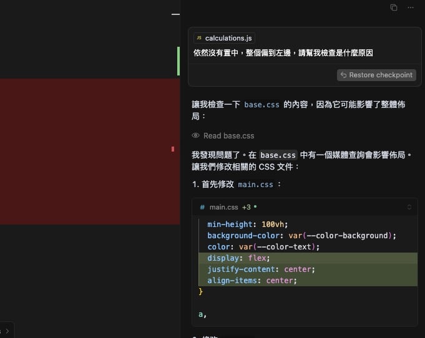Click the JS icon on calculations.js chip

tap(198, 38)
